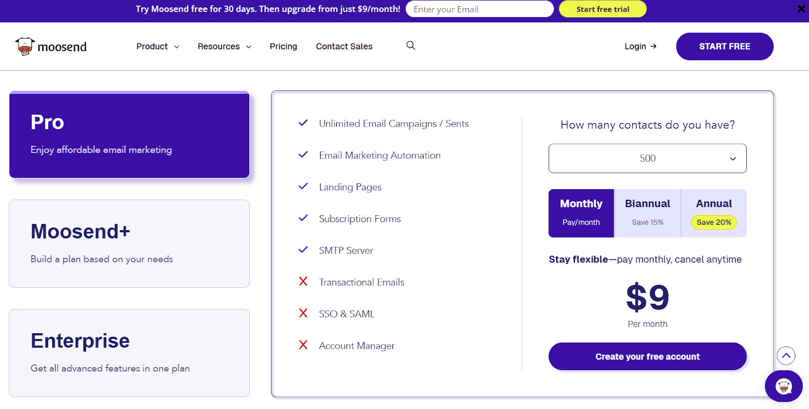The width and height of the screenshot is (809, 409).
Task: Click the Login arrow link
Action: tap(640, 46)
